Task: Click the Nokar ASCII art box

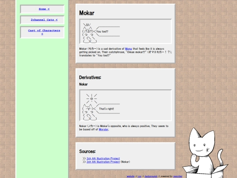Action: (x=126, y=105)
